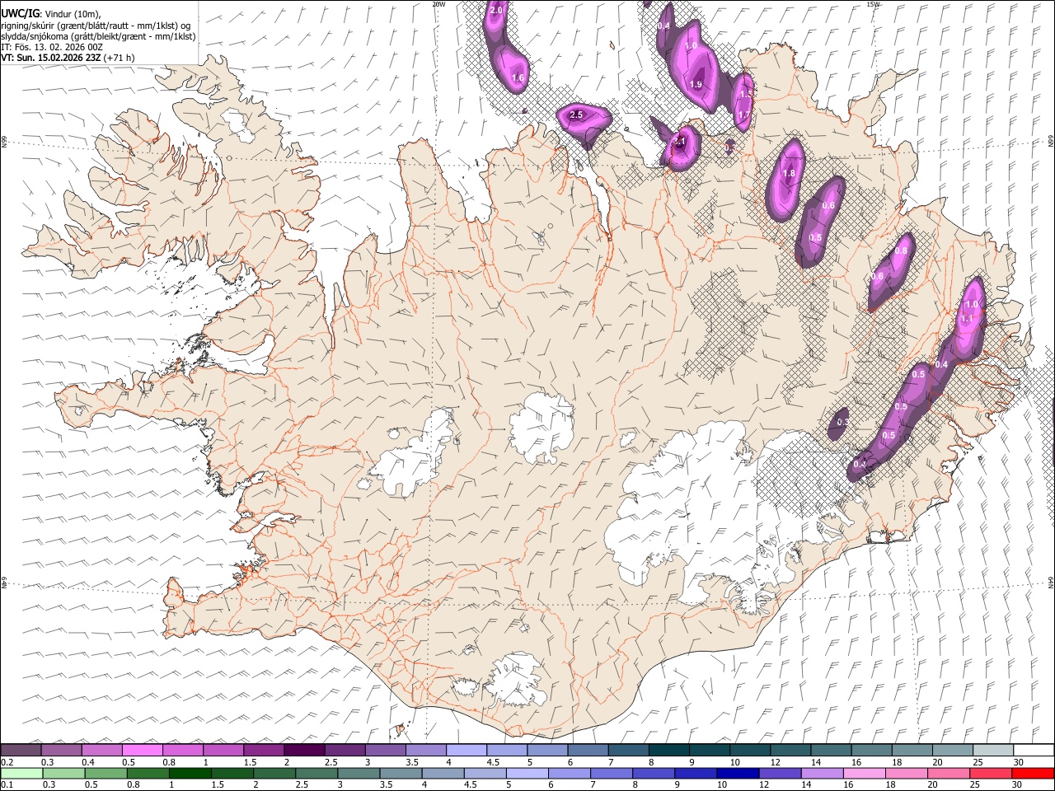Click the 'IT: Fös. 13. 02. 2026 00Z' line
The height and width of the screenshot is (791, 1055).
pyautogui.click(x=52, y=47)
